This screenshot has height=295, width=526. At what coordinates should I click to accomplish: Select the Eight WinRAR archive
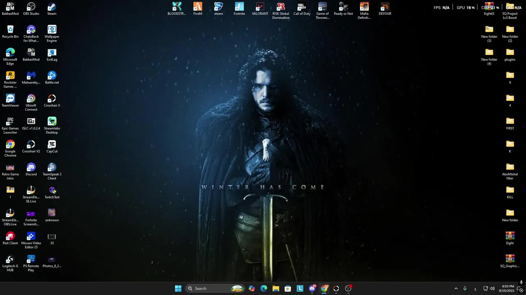point(510,238)
